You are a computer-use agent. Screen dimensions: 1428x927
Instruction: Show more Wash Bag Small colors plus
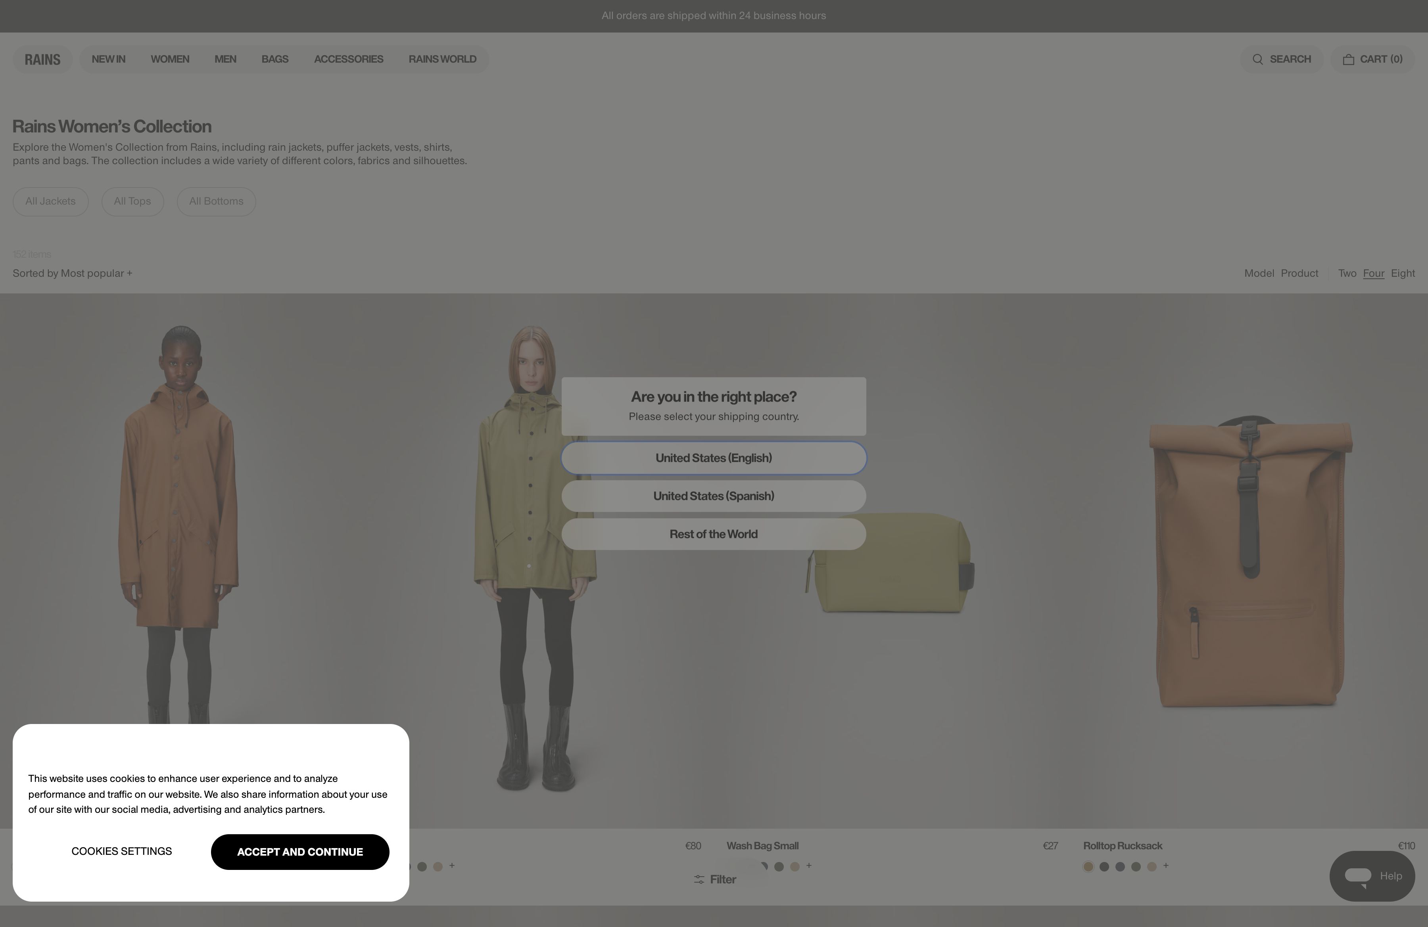click(809, 865)
